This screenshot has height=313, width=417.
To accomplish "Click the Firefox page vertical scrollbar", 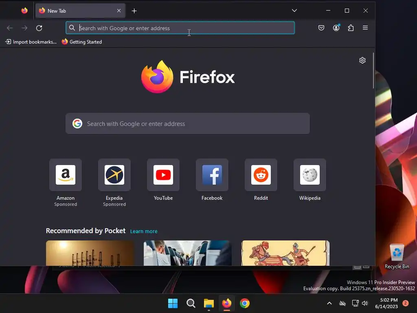I will click(373, 71).
